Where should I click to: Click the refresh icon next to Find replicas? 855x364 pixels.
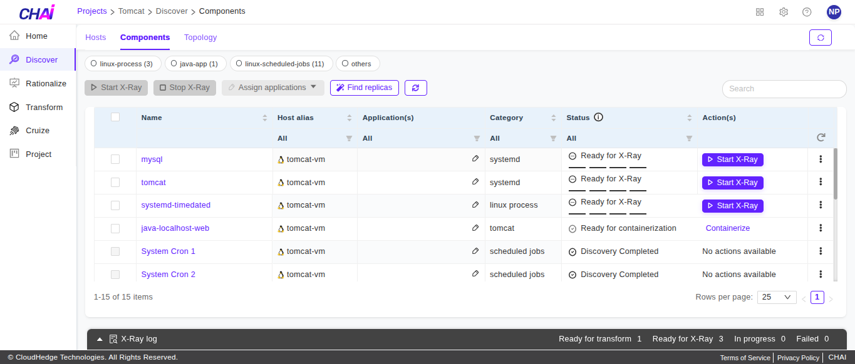click(416, 88)
